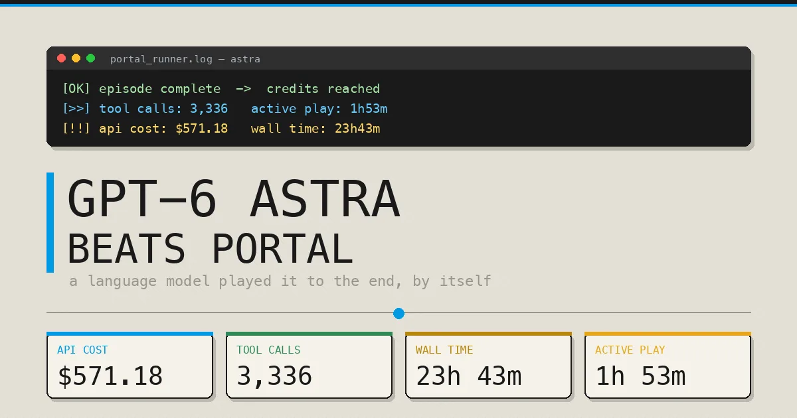Click the 1h 53m value in card
Screen dimensions: 797x418
point(640,376)
